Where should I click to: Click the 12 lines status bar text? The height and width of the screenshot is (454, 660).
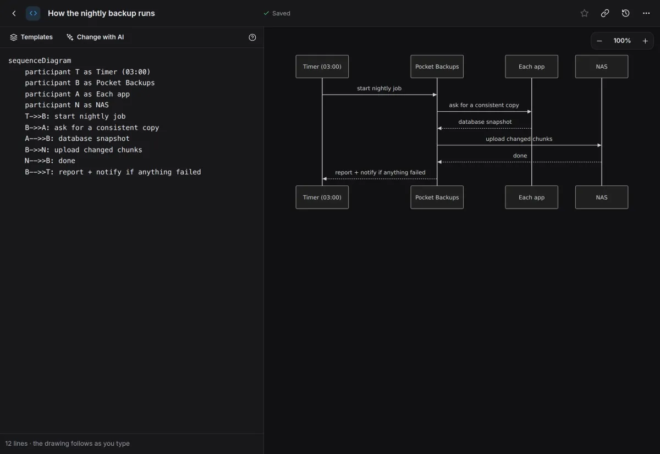click(68, 444)
